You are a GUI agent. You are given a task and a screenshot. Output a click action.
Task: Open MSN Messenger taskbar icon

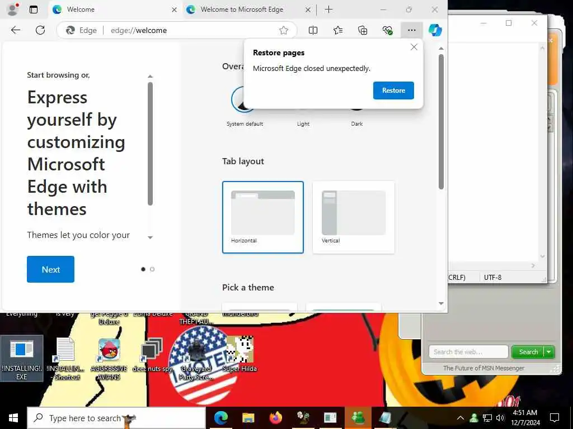tap(358, 418)
